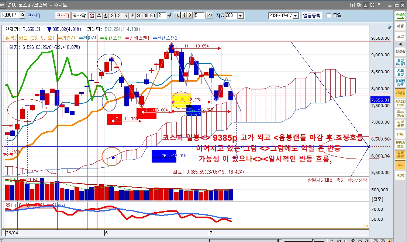The image size is (407, 242).
Task: Switch to daily period with 일 button
Action: [92, 15]
